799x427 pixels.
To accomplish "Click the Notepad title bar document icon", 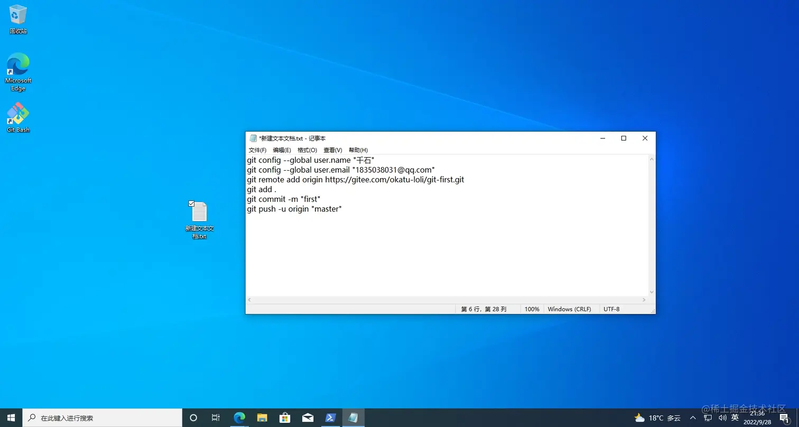I will [253, 138].
